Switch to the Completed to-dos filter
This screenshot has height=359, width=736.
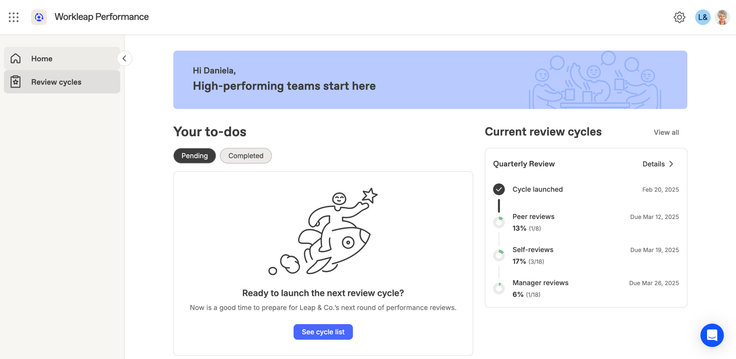pos(246,156)
